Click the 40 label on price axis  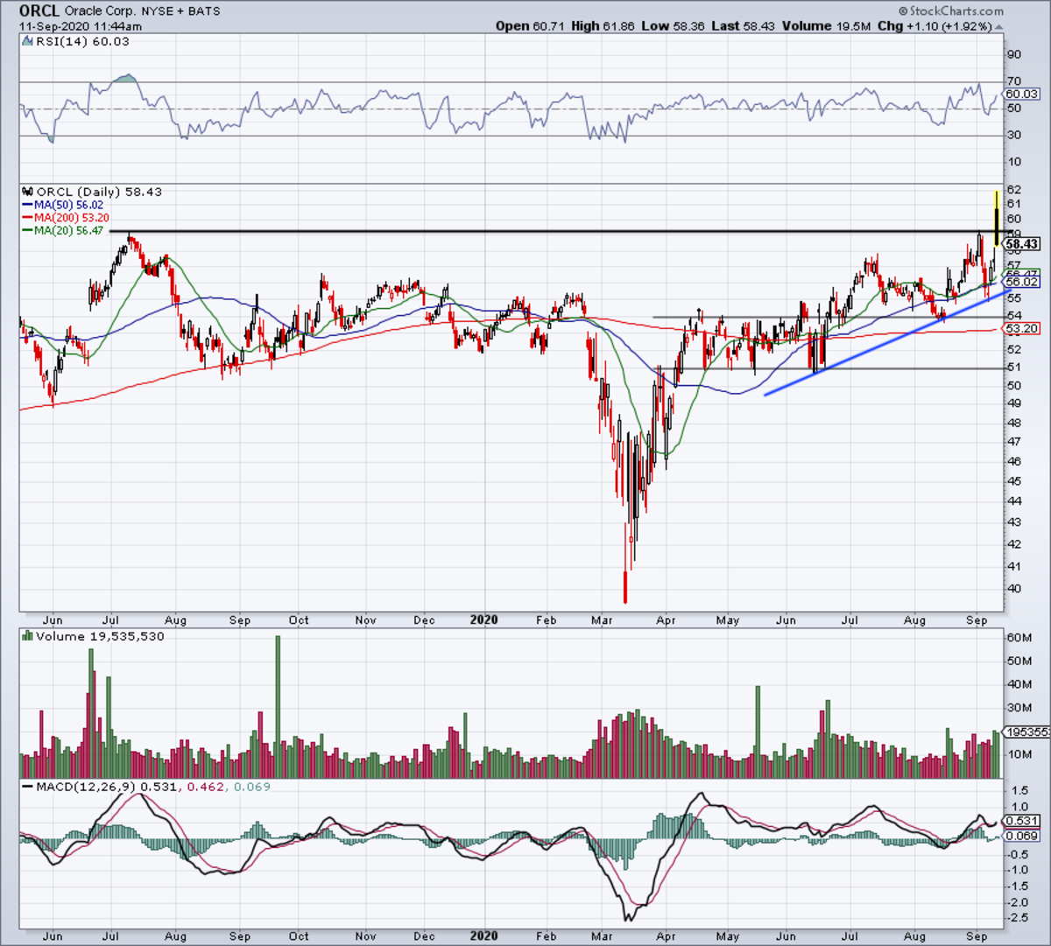point(1013,588)
